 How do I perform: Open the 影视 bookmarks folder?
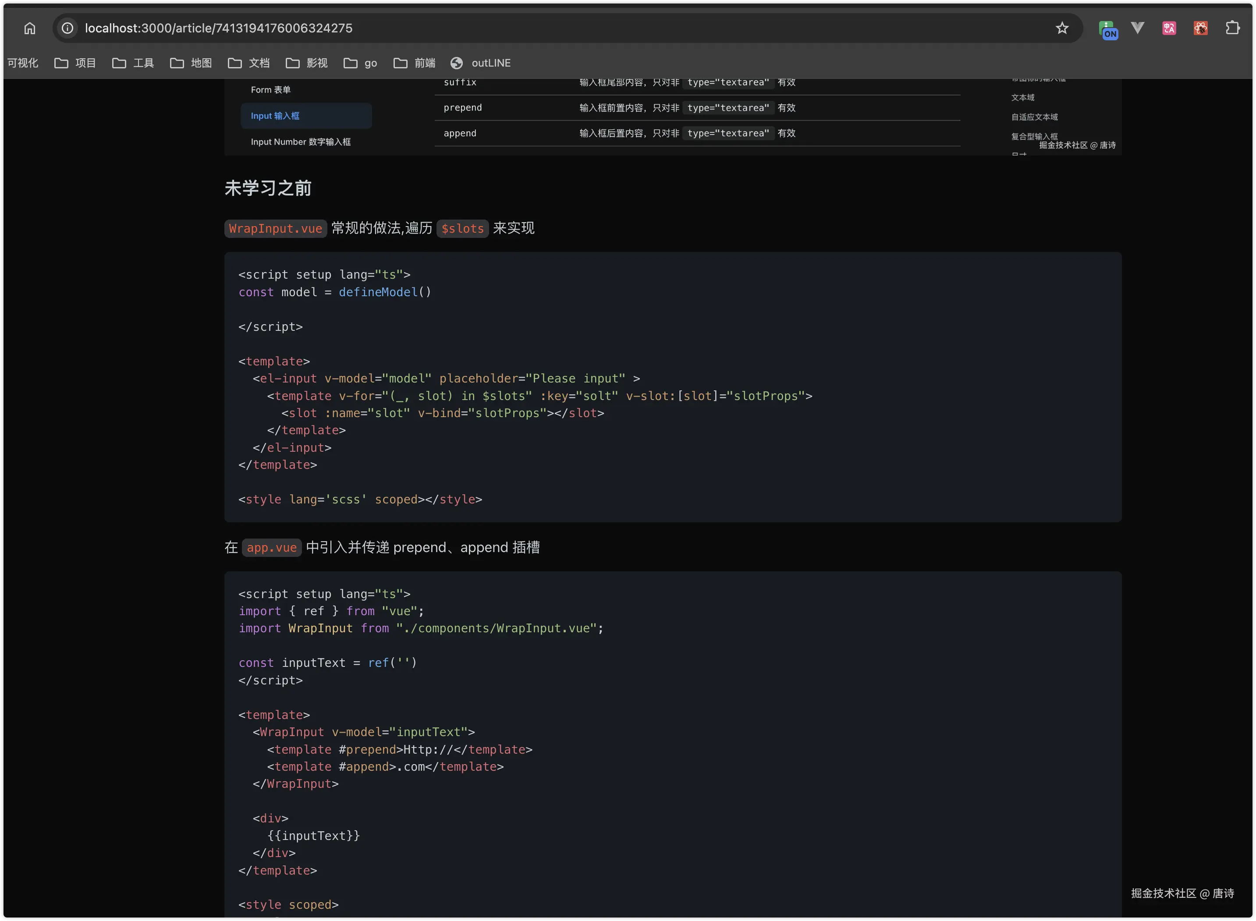pyautogui.click(x=307, y=63)
